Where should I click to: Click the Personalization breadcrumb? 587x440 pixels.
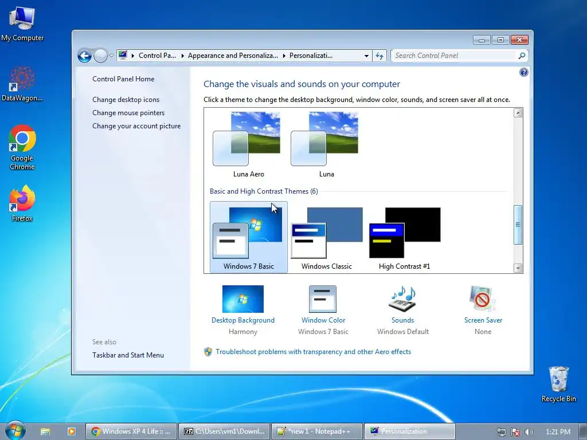pos(311,56)
